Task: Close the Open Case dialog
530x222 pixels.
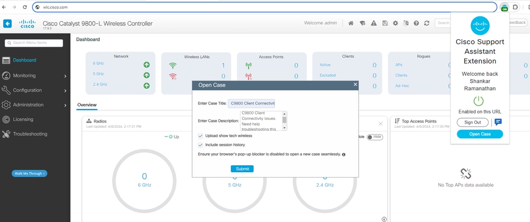Action: 355,84
